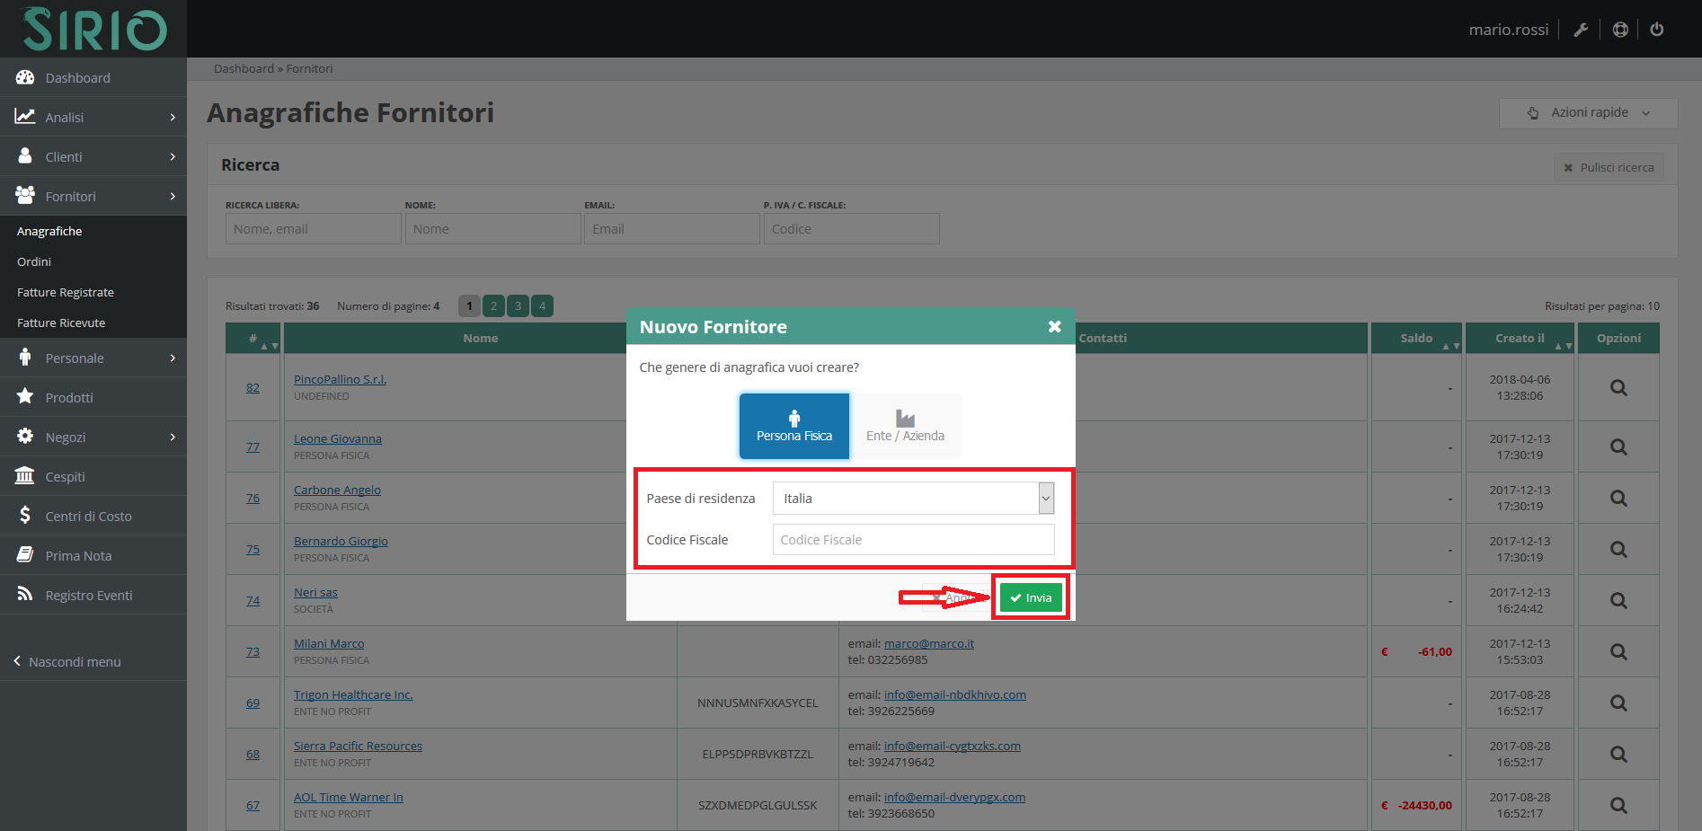The image size is (1702, 831).
Task: Open Fatture Registrate submenu item
Action: click(66, 293)
